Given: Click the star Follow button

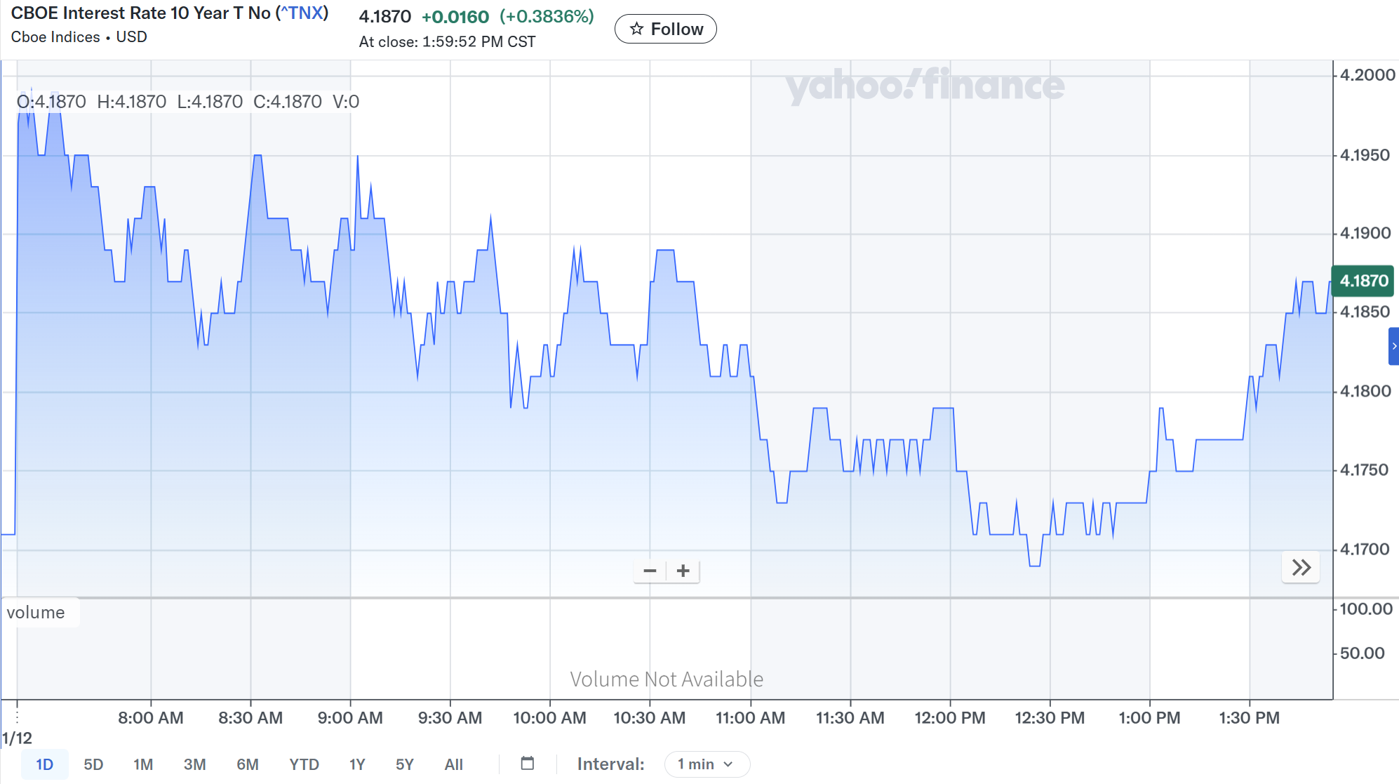Looking at the screenshot, I should coord(665,29).
